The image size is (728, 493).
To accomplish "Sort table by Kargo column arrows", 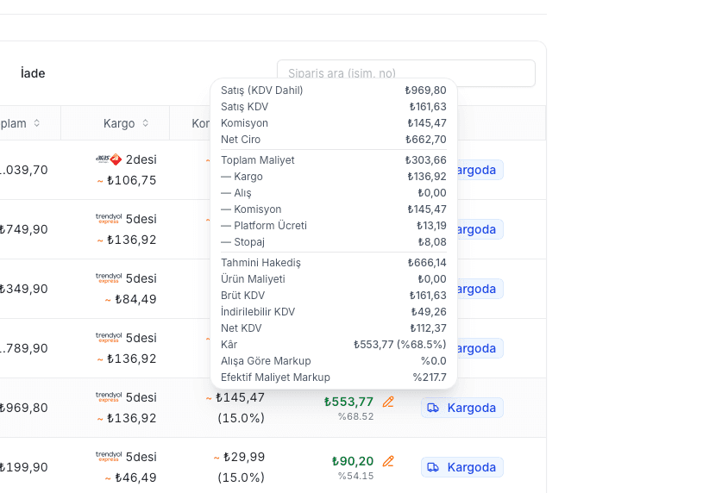I will pos(145,123).
